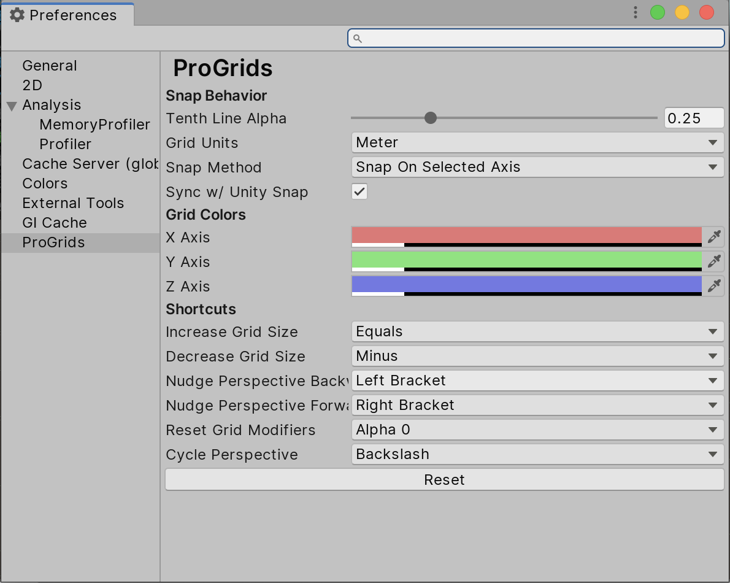Click the X Axis eyedropper icon

pos(713,237)
